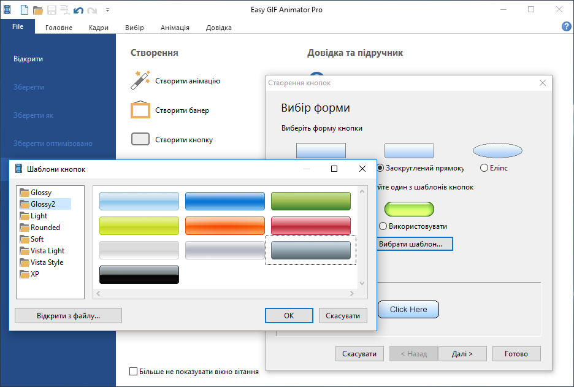
Task: Choose the dark green glossy button template
Action: (311, 201)
